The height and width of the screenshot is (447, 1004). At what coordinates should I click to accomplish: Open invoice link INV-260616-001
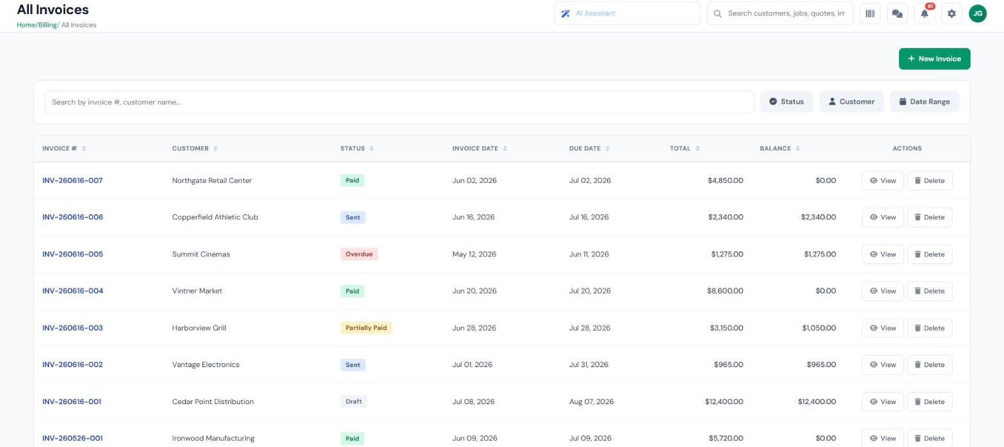(72, 402)
